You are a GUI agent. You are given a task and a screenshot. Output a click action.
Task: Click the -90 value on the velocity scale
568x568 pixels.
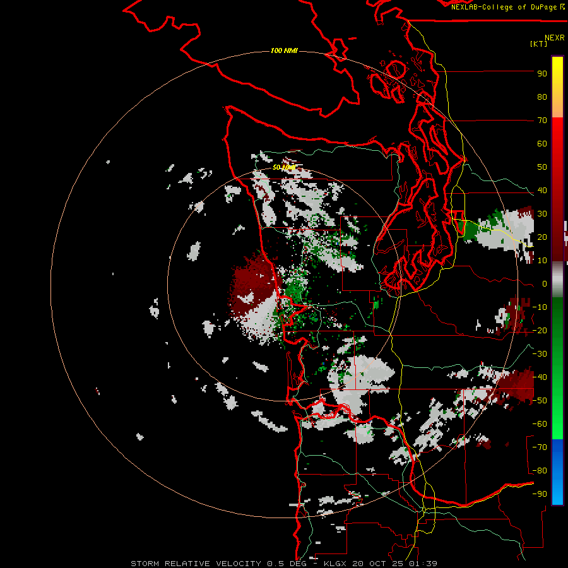[540, 494]
